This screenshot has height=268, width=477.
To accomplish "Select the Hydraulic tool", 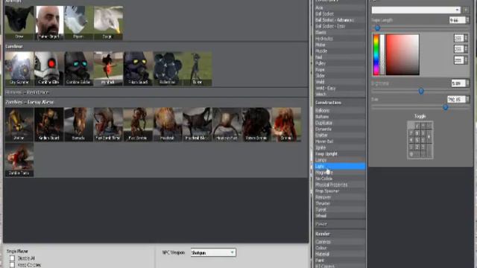I will [x=340, y=39].
